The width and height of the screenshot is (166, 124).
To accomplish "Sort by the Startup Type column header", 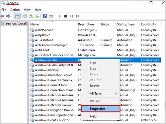I will pyautogui.click(x=127, y=24).
